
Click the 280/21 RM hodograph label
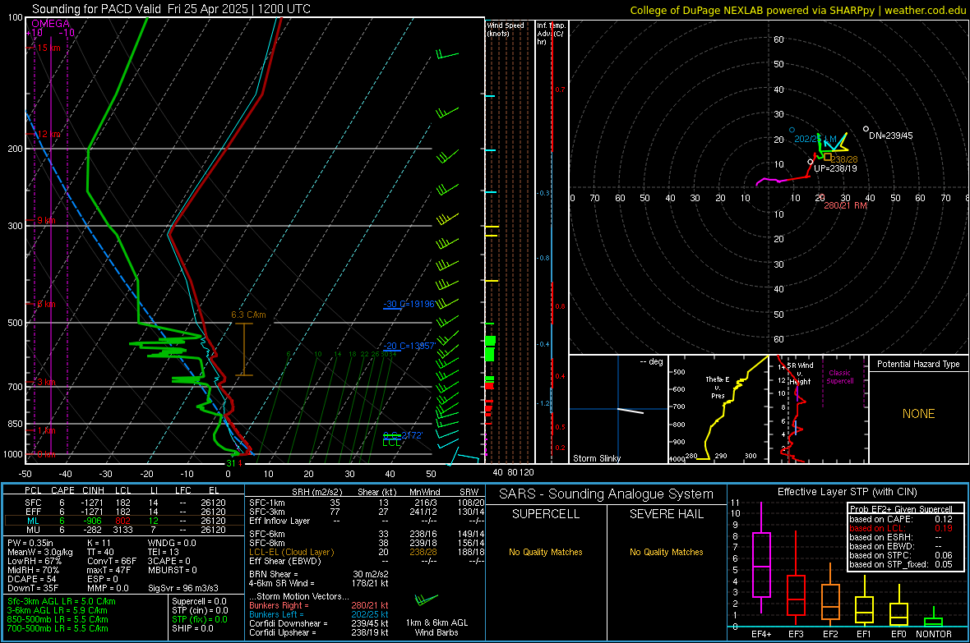tap(845, 205)
